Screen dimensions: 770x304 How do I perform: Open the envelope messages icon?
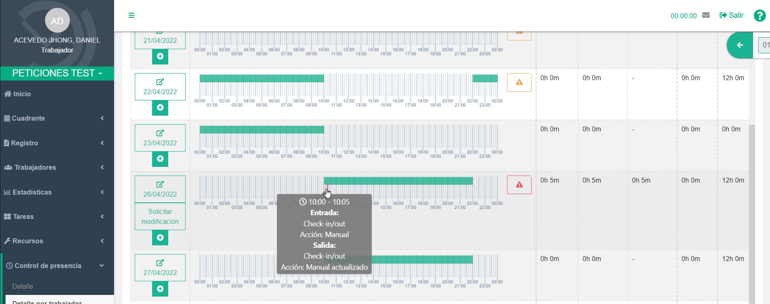point(706,15)
